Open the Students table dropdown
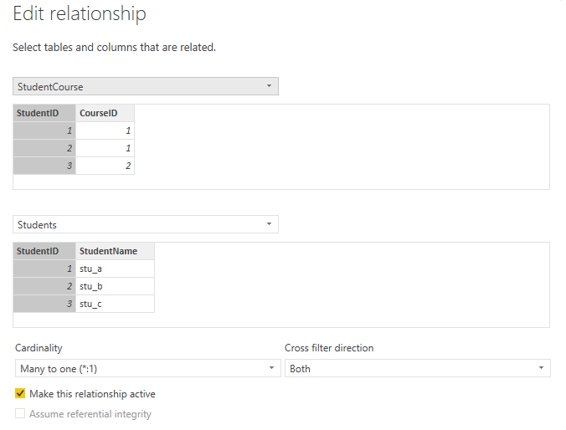The width and height of the screenshot is (566, 430). point(146,224)
